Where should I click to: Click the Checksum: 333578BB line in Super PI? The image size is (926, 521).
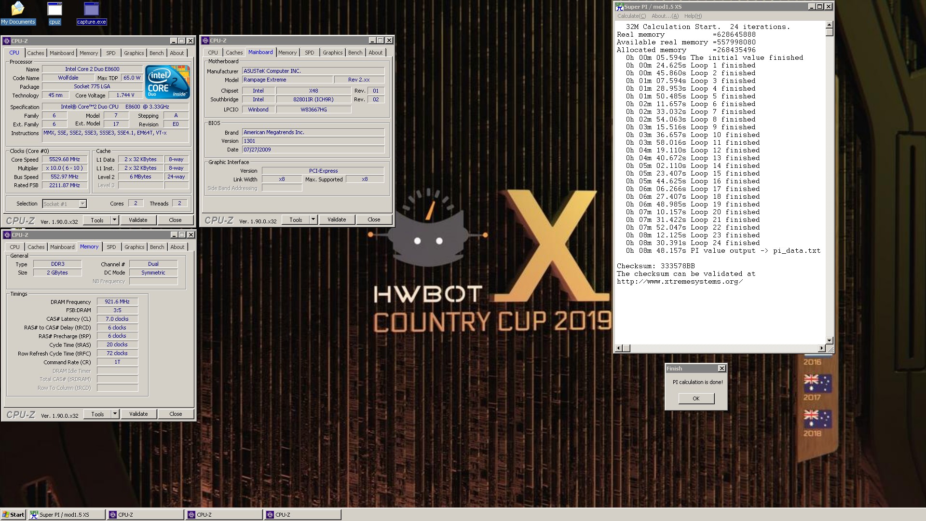point(656,266)
